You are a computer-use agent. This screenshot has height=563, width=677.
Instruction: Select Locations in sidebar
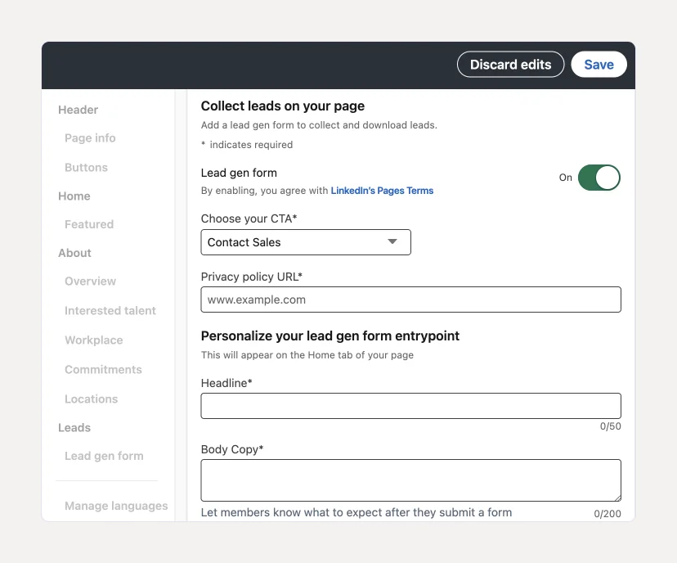coord(91,399)
